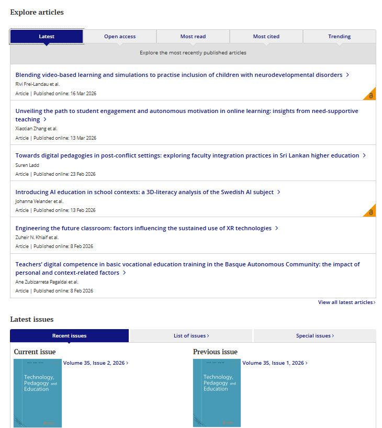The height and width of the screenshot is (428, 382).
Task: Open Volume 35, Issue 1, 2026 link
Action: click(275, 363)
